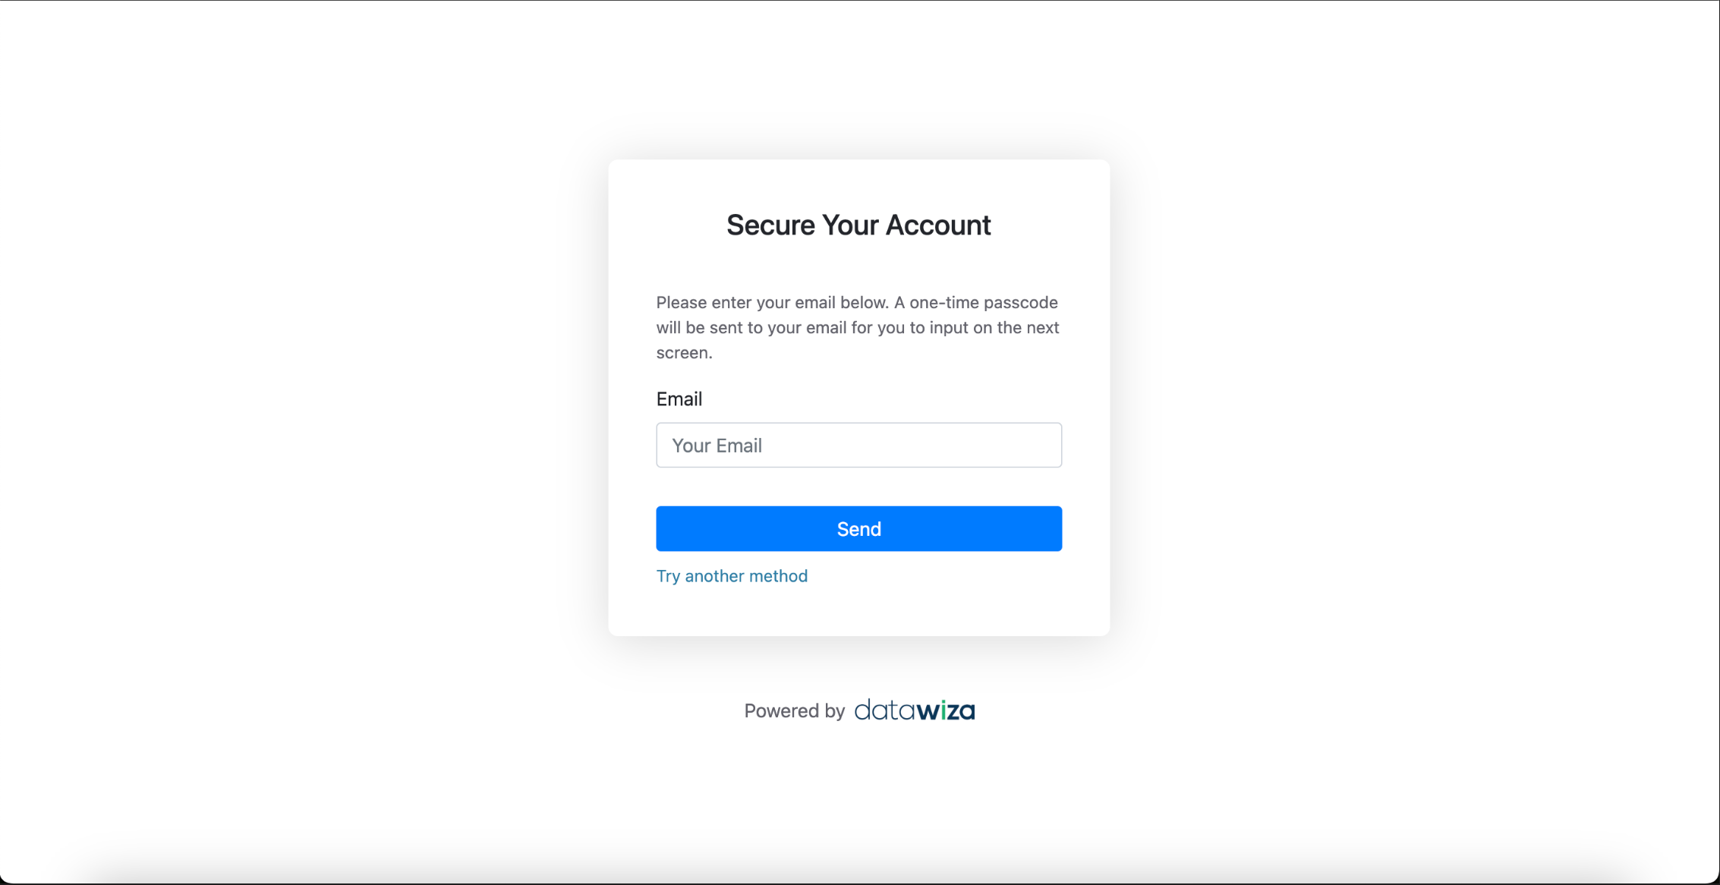
Task: Place cursor in the Email text box
Action: [x=858, y=445]
